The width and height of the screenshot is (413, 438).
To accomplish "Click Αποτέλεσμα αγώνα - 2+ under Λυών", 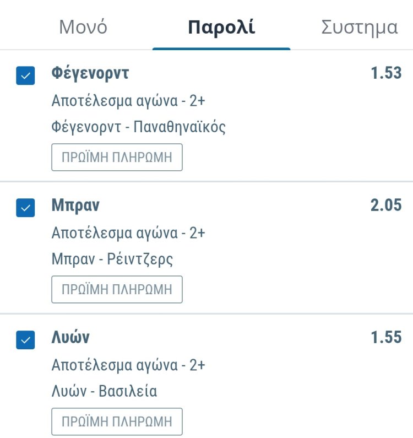I will 128,365.
